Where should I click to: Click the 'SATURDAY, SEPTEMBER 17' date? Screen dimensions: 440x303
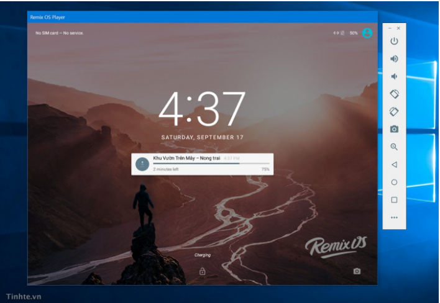203,137
